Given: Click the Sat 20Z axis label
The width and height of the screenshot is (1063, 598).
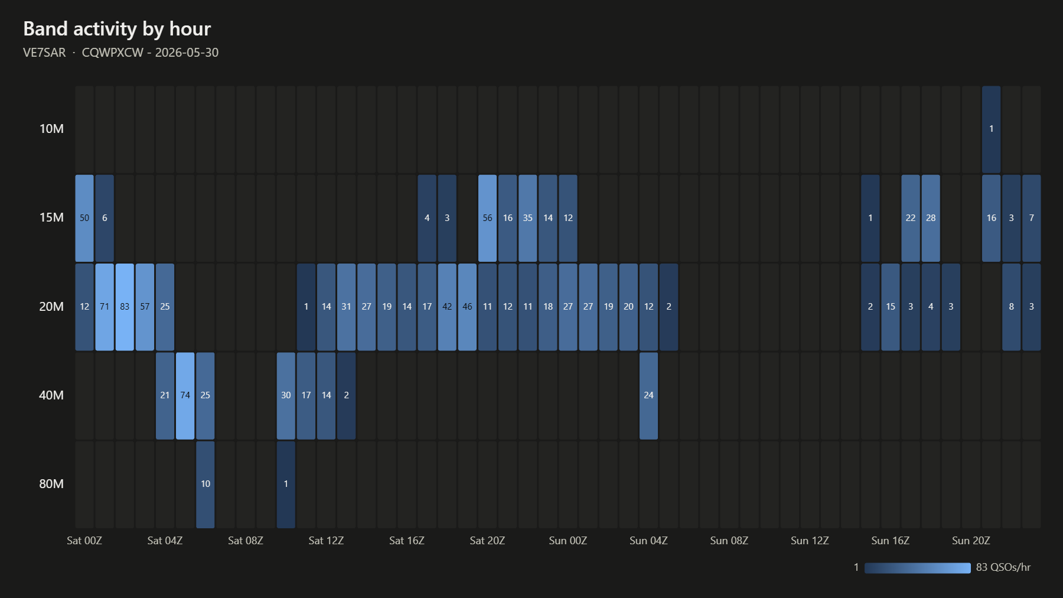Looking at the screenshot, I should (487, 541).
